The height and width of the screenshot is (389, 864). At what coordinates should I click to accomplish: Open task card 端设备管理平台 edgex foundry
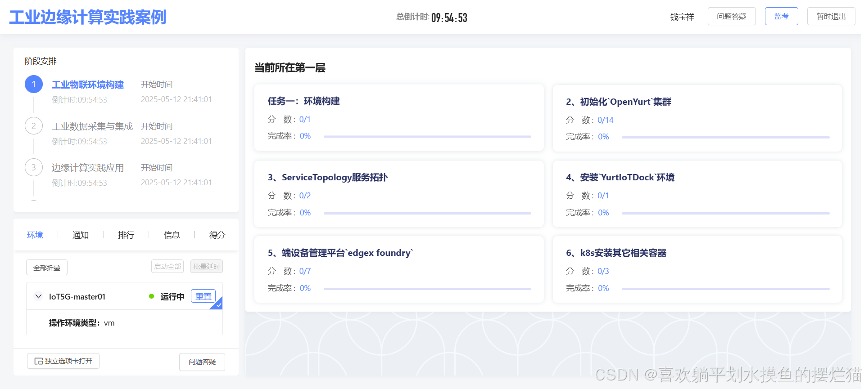(399, 269)
